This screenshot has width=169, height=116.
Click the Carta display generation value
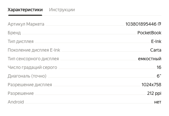pyautogui.click(x=156, y=50)
